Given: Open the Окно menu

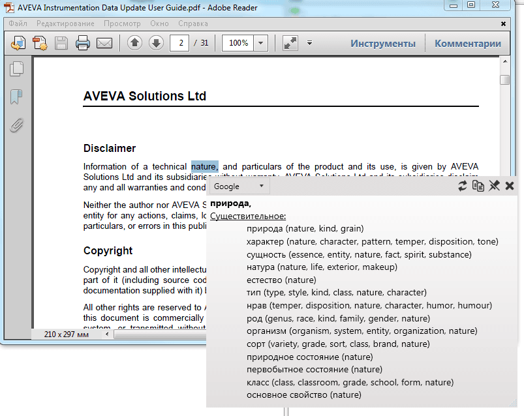Looking at the screenshot, I should point(159,23).
